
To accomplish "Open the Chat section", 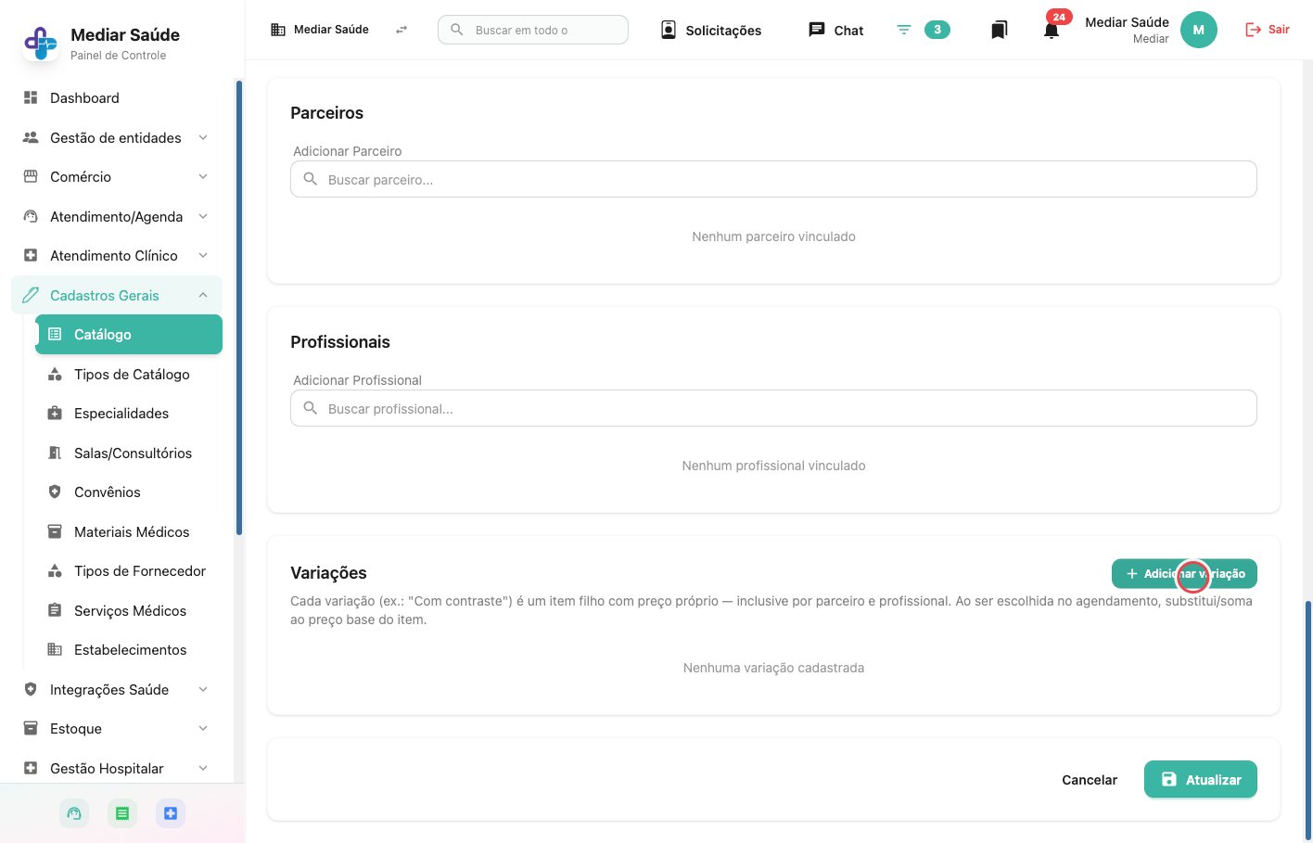I will (x=835, y=30).
